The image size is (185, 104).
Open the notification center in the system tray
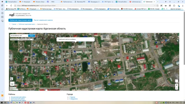point(181,103)
